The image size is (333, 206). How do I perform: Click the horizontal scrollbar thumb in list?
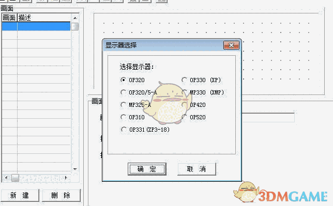15,178
